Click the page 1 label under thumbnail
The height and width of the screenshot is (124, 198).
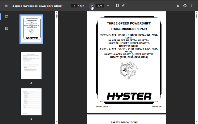click(x=31, y=46)
